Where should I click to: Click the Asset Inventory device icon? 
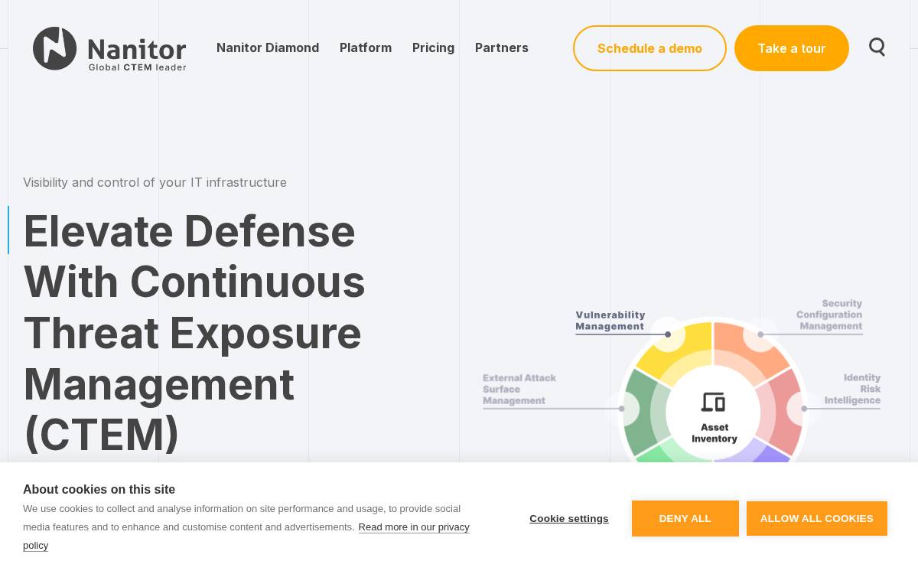coord(713,402)
